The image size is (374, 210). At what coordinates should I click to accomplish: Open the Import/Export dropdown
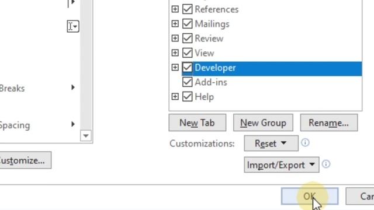(282, 164)
